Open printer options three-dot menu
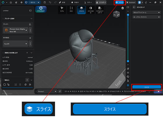Screen dimensions: 163x122 click(30, 30)
